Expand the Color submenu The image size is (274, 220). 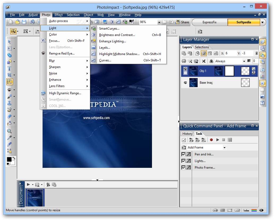(x=65, y=34)
